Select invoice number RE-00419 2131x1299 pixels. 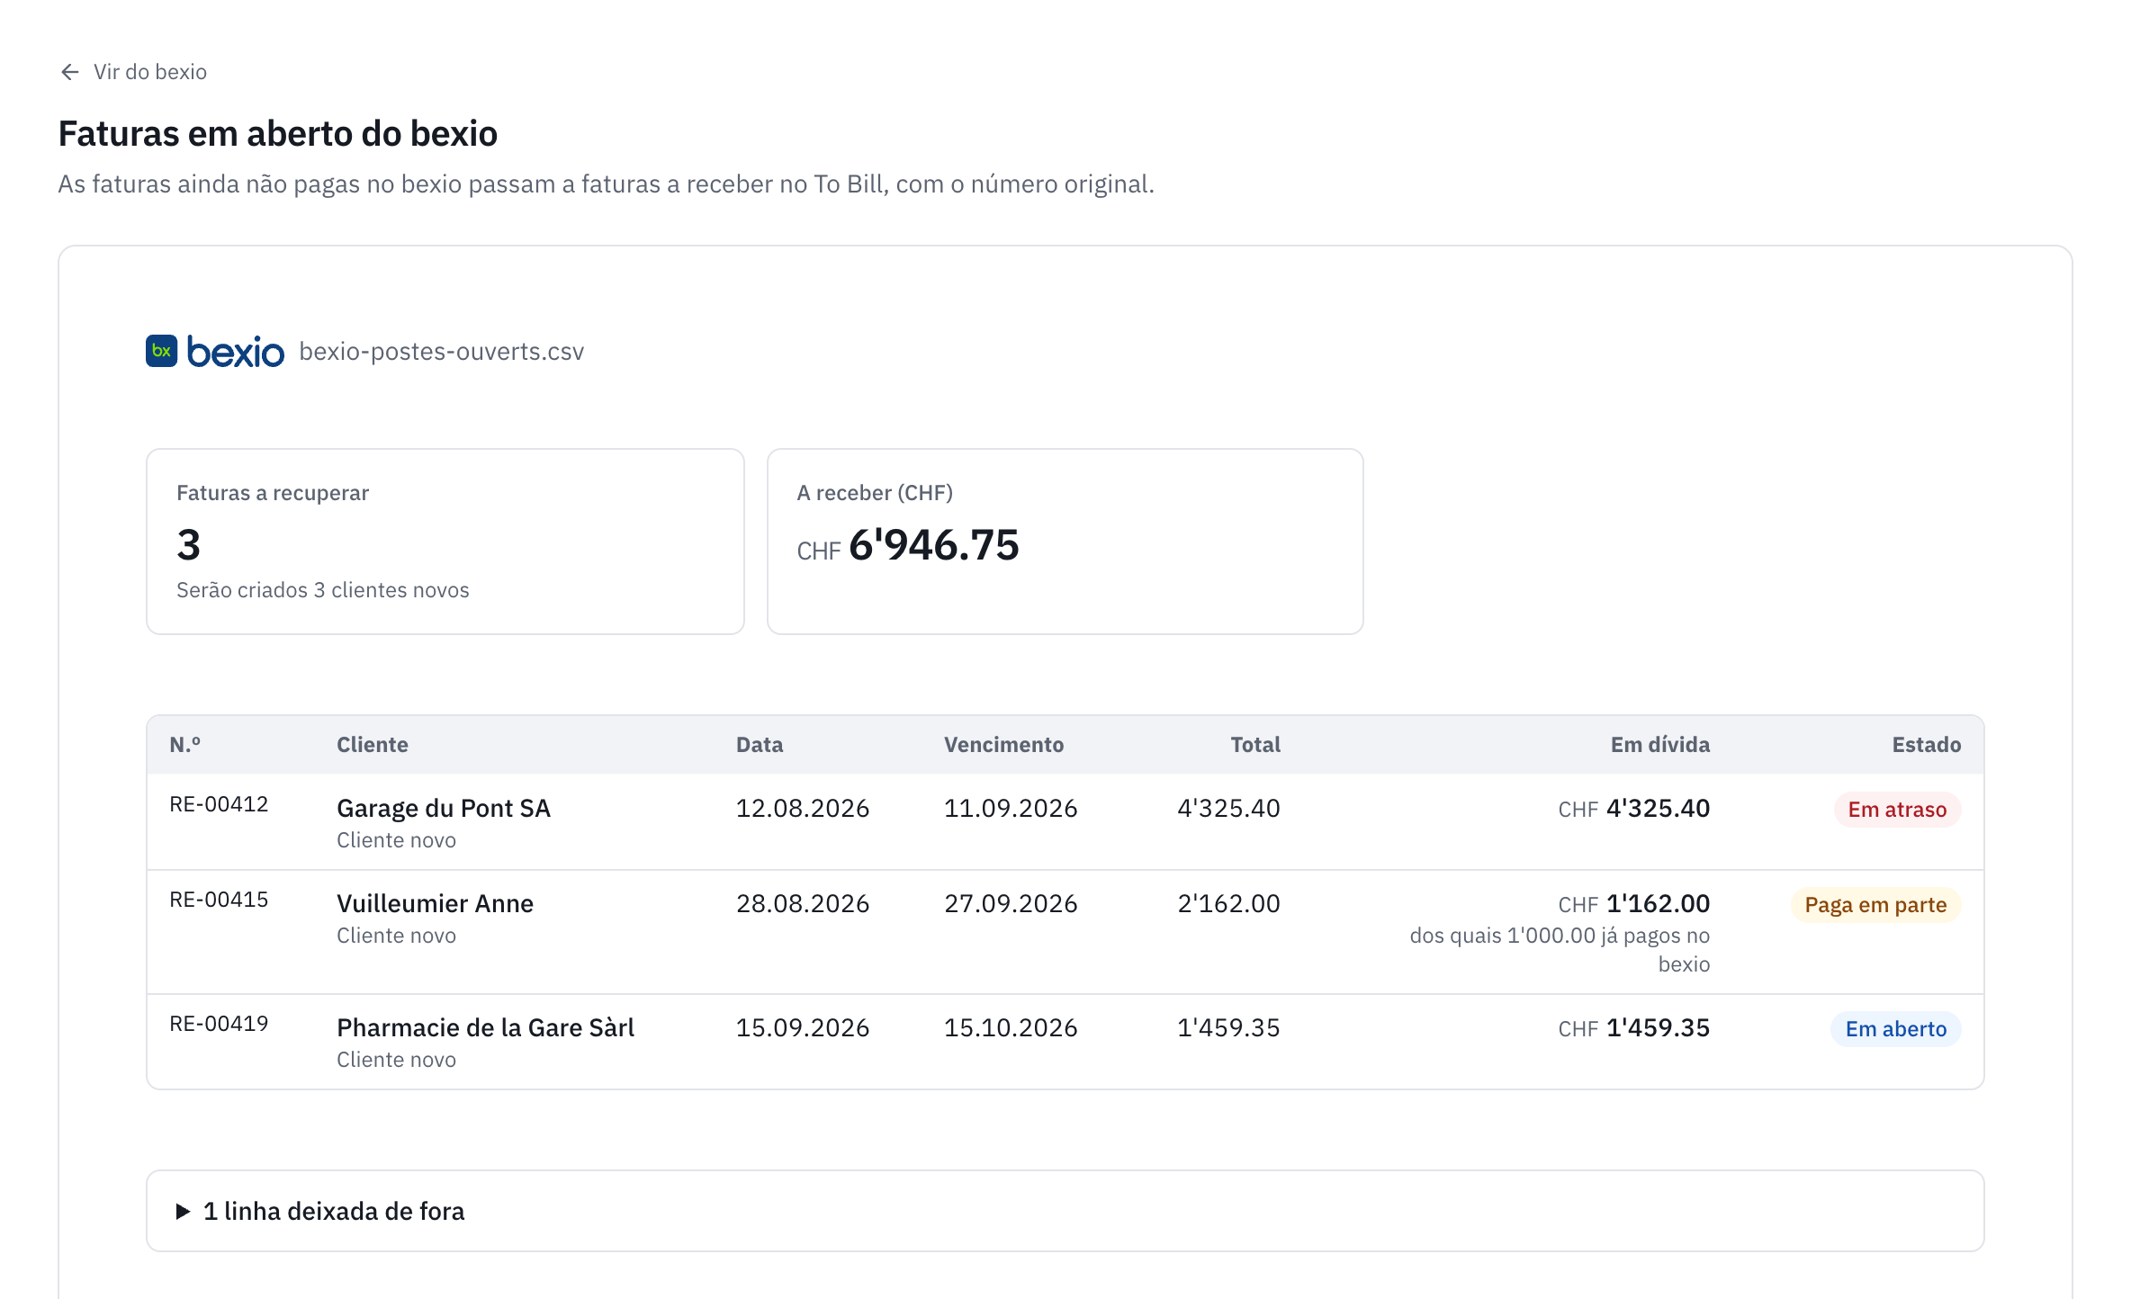[x=219, y=1024]
